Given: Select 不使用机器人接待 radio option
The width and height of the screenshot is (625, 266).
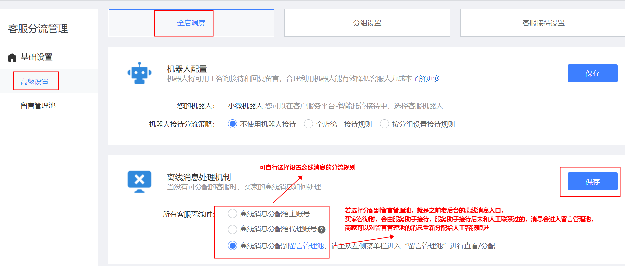Looking at the screenshot, I should click(232, 124).
